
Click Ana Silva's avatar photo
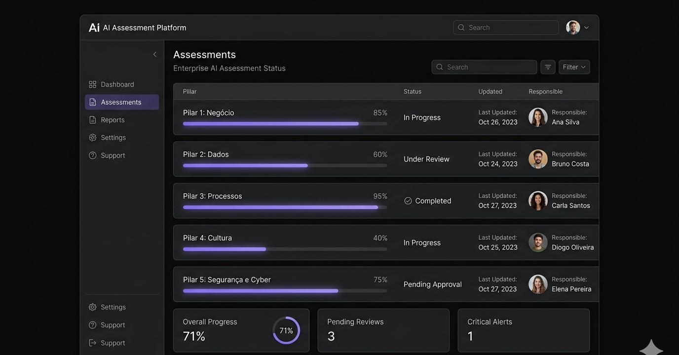tap(538, 117)
